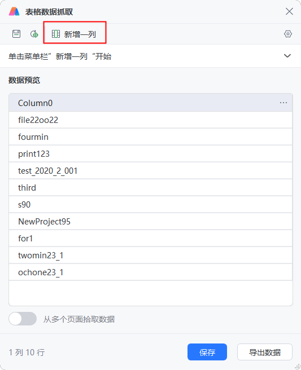Open the settings gear icon
This screenshot has height=370, width=301.
(288, 34)
